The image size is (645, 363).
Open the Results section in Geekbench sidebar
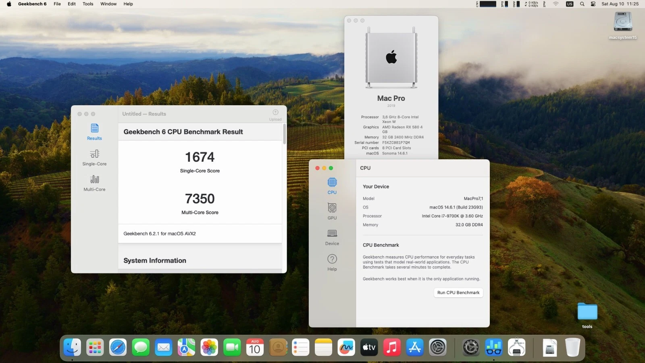[94, 132]
